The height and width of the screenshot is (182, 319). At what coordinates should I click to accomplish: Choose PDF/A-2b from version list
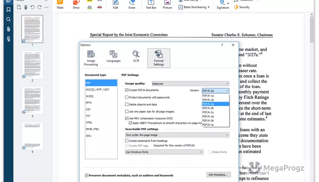click(215, 108)
